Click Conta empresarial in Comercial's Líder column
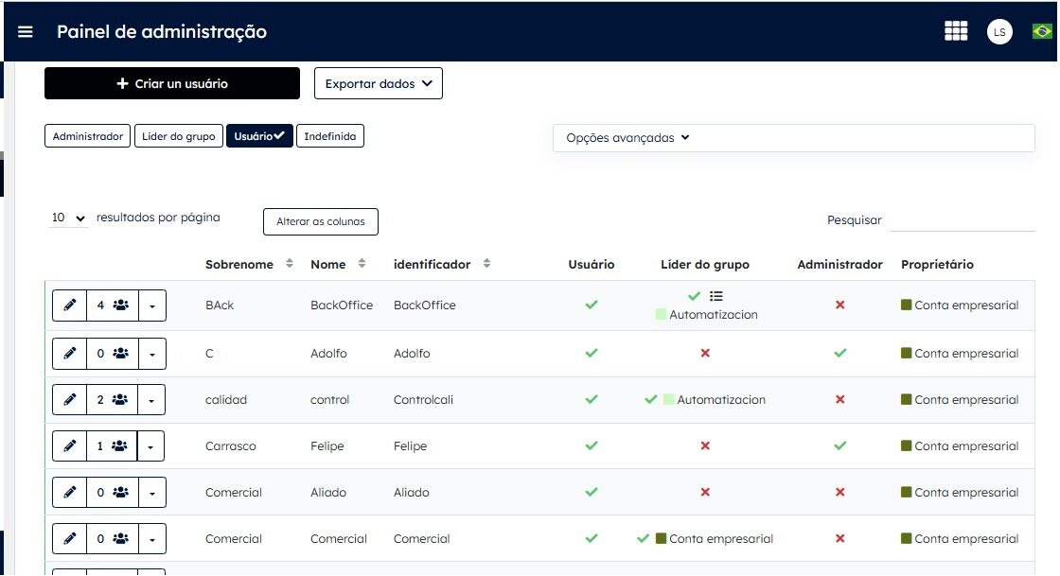The height and width of the screenshot is (576, 1060). [720, 539]
